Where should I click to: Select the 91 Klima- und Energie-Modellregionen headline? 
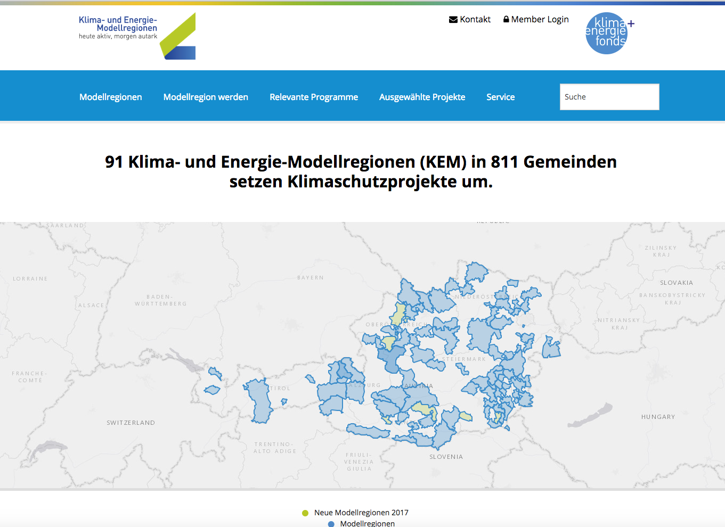pyautogui.click(x=361, y=171)
